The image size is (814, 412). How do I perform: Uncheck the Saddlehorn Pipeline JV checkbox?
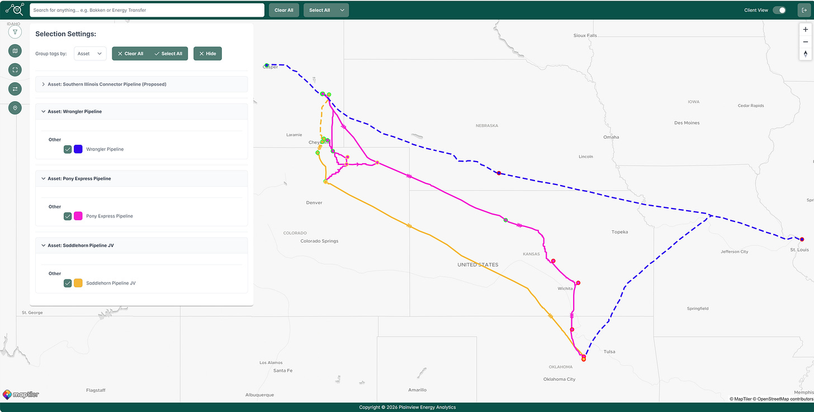pos(68,283)
